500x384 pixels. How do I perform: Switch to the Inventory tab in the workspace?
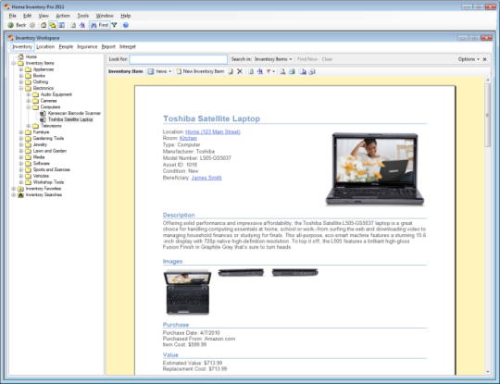(22, 46)
